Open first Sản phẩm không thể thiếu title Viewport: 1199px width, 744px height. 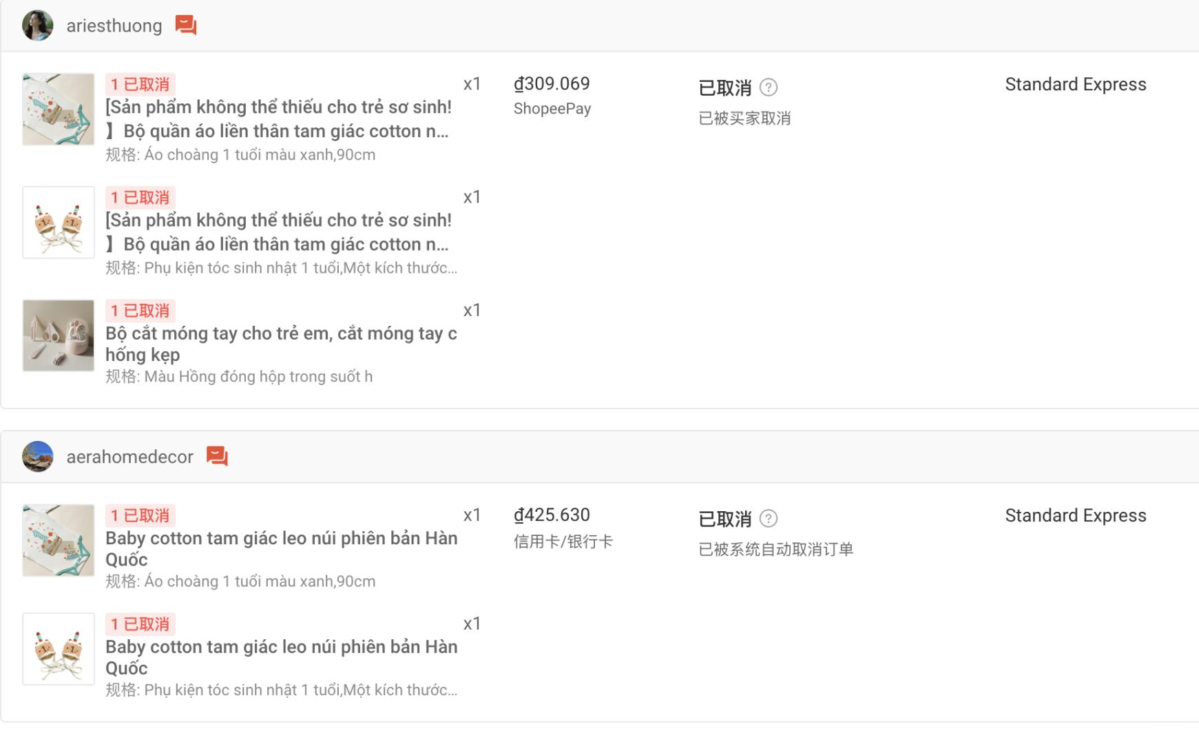[278, 118]
